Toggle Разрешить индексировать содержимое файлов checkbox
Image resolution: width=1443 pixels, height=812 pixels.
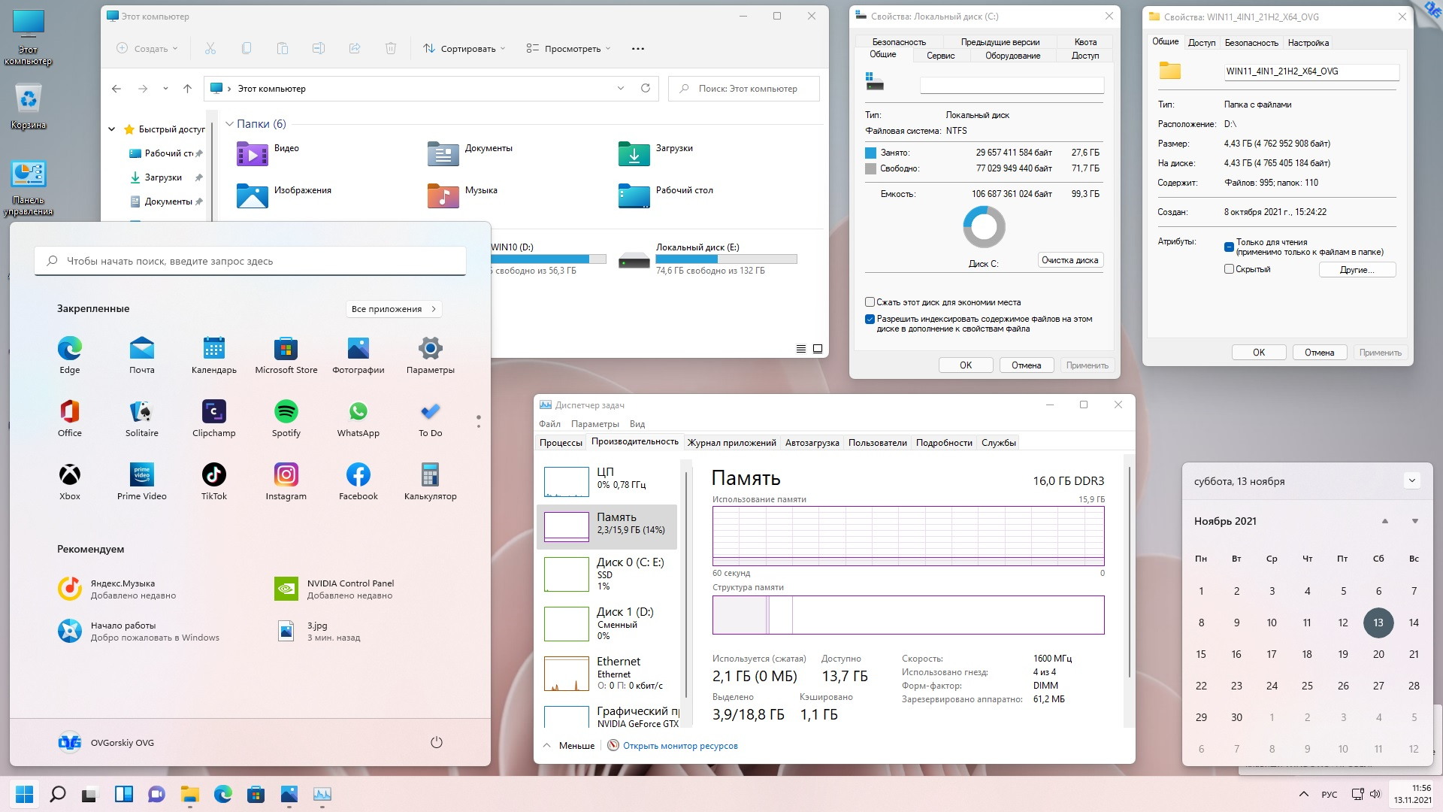click(870, 318)
